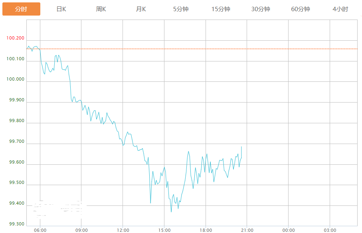Select the 15分钟 interval tab
Viewport: 362px width, 233px height.
click(x=221, y=9)
